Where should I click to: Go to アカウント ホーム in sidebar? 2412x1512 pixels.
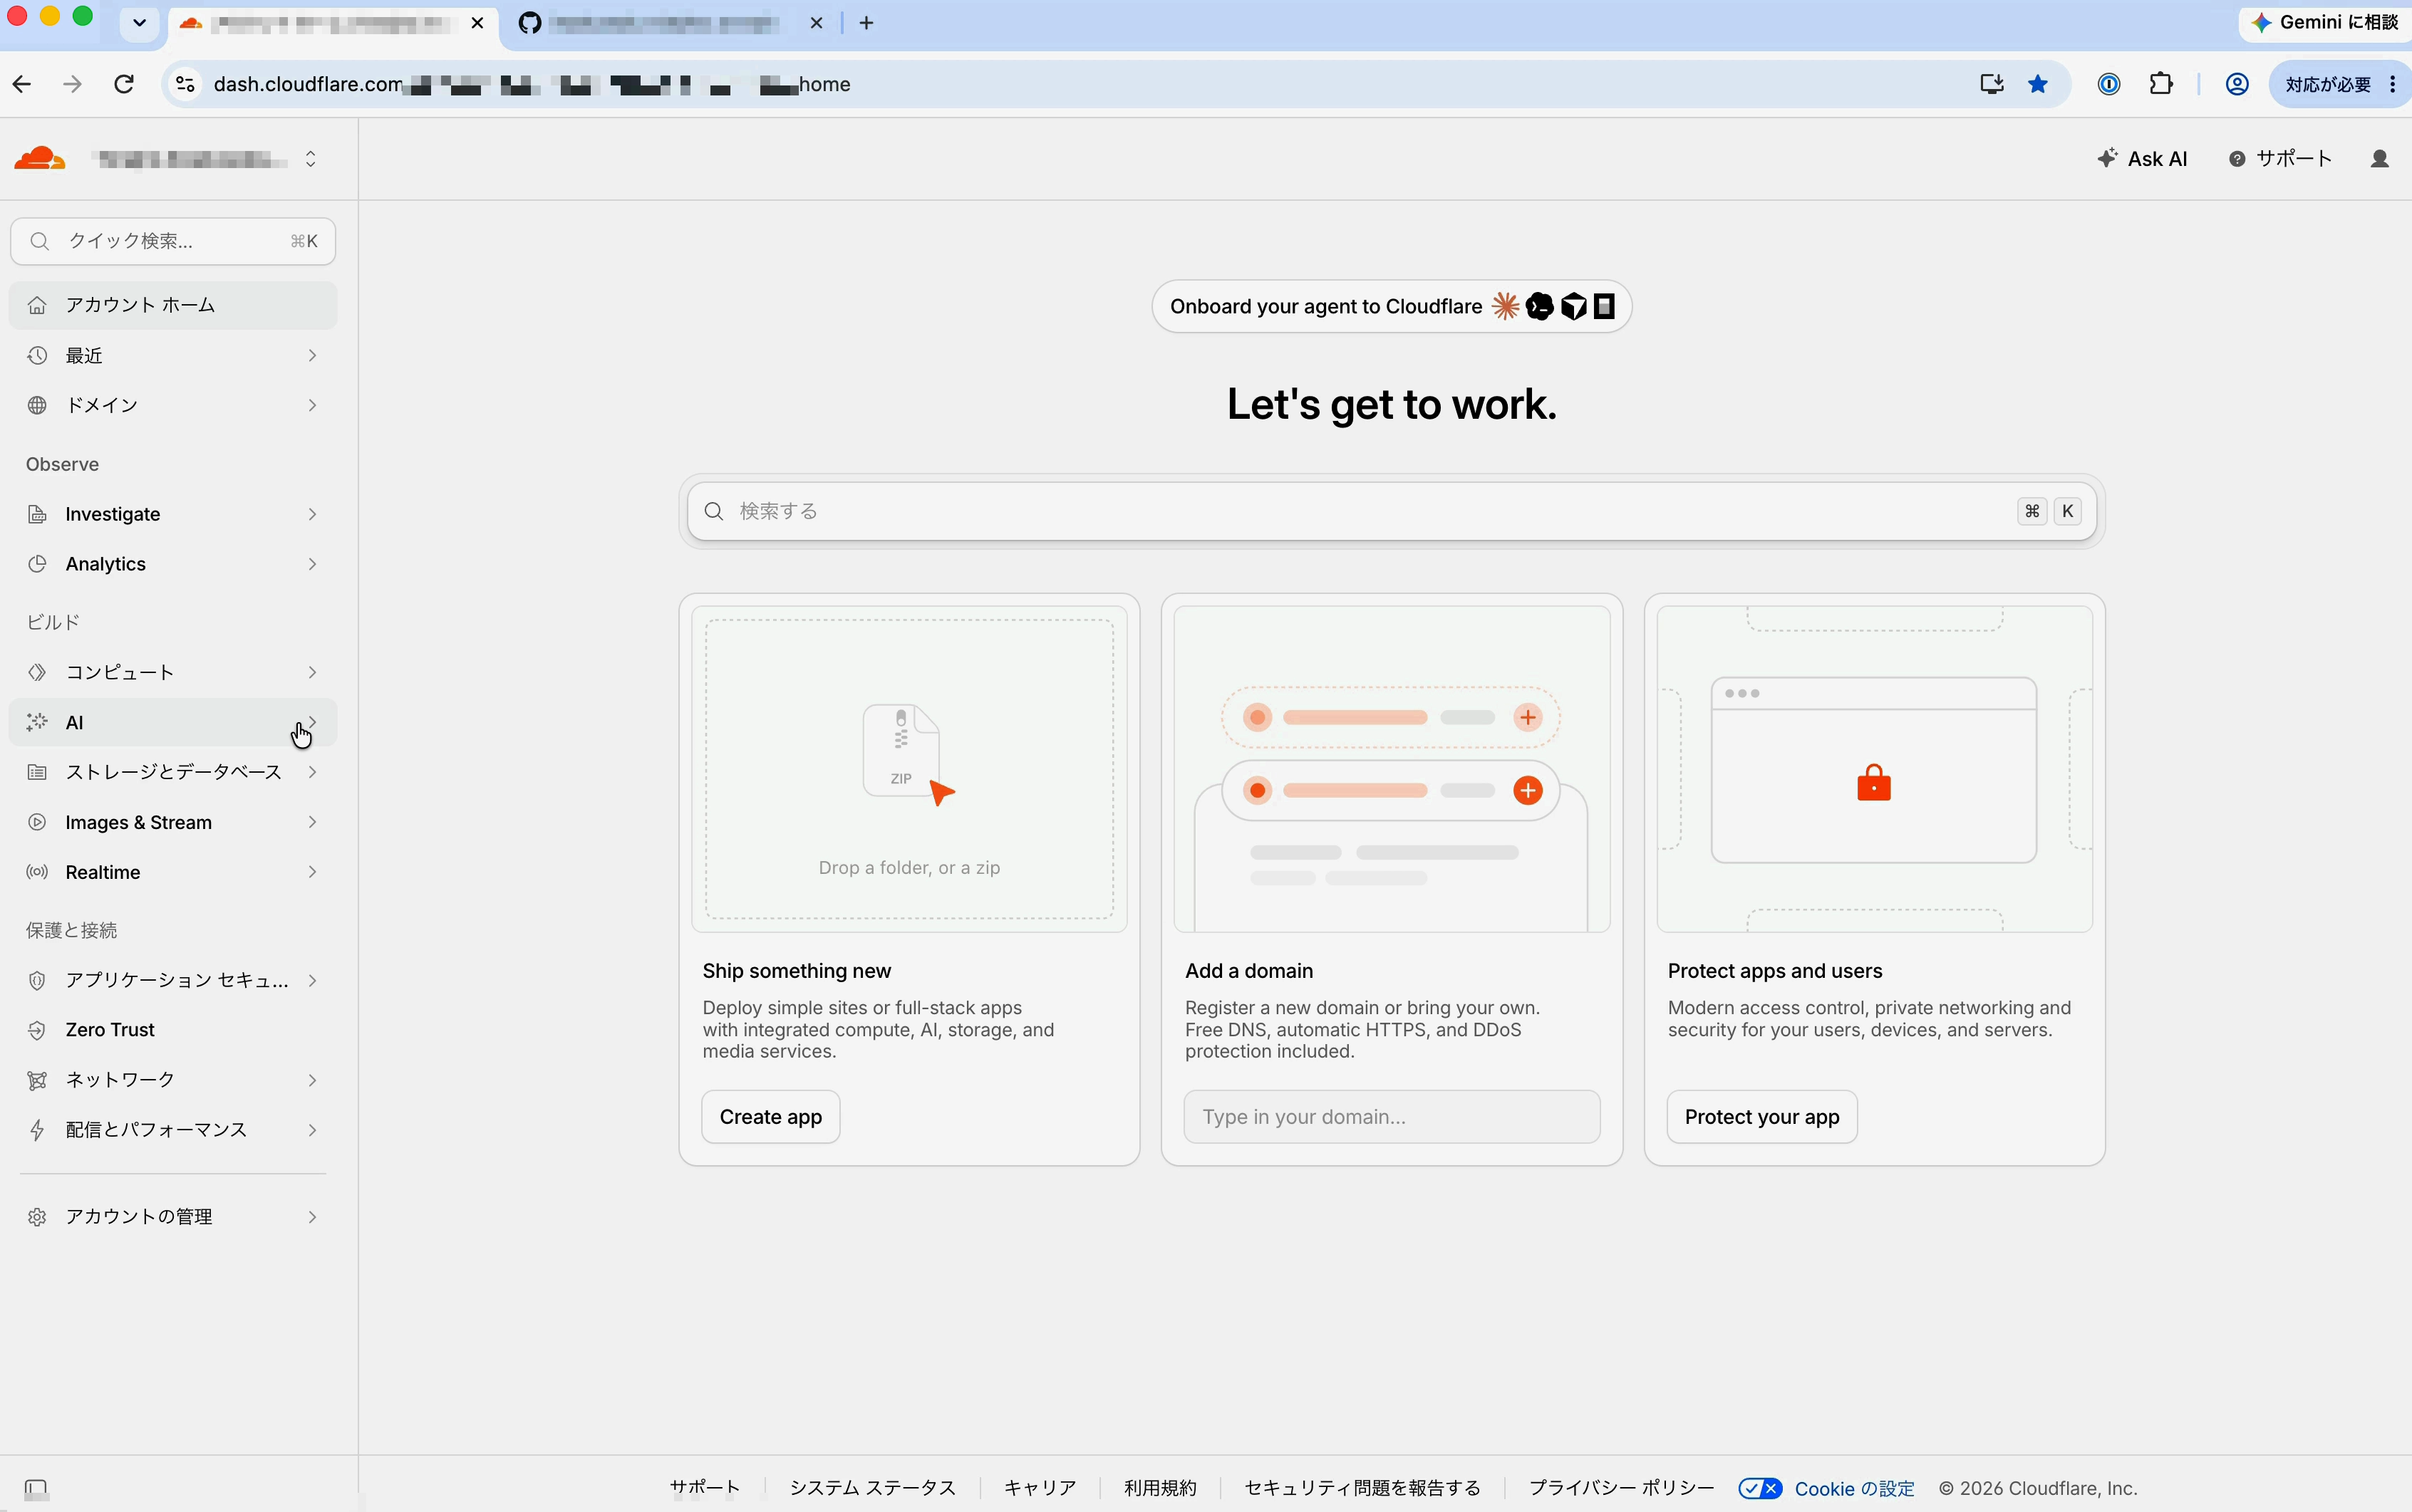coord(173,305)
